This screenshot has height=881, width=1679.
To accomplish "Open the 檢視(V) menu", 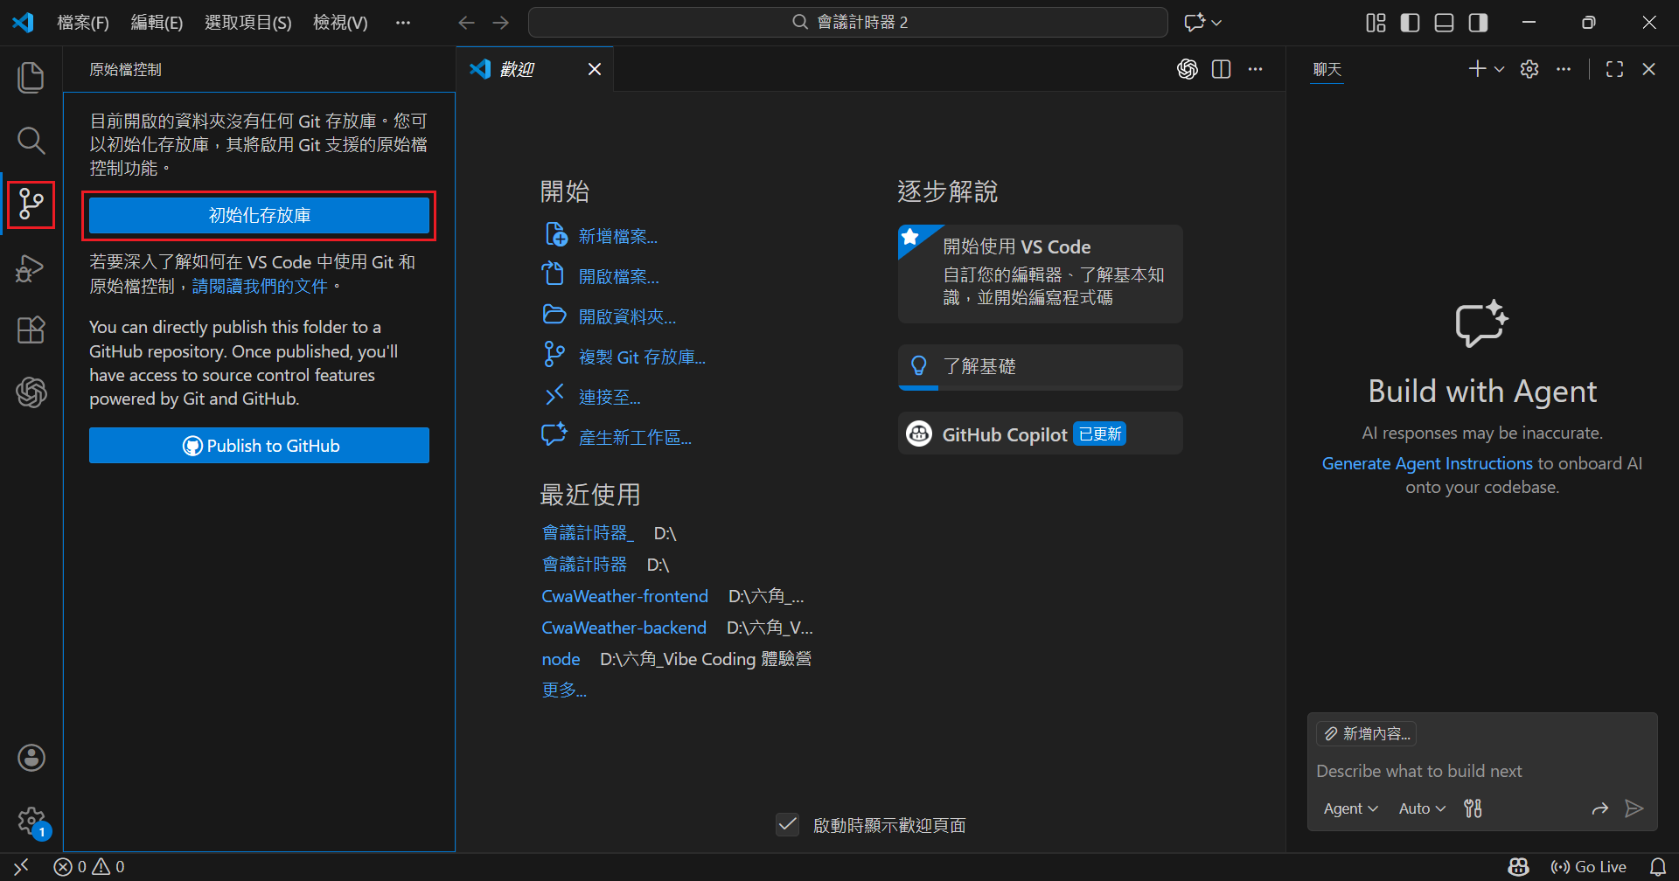I will (x=340, y=23).
